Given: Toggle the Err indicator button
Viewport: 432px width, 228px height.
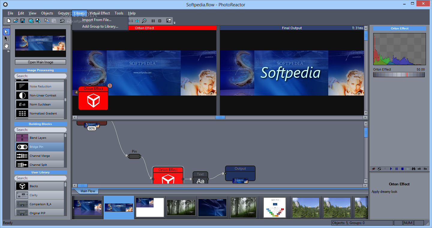Looking at the screenshot, I should (x=408, y=169).
